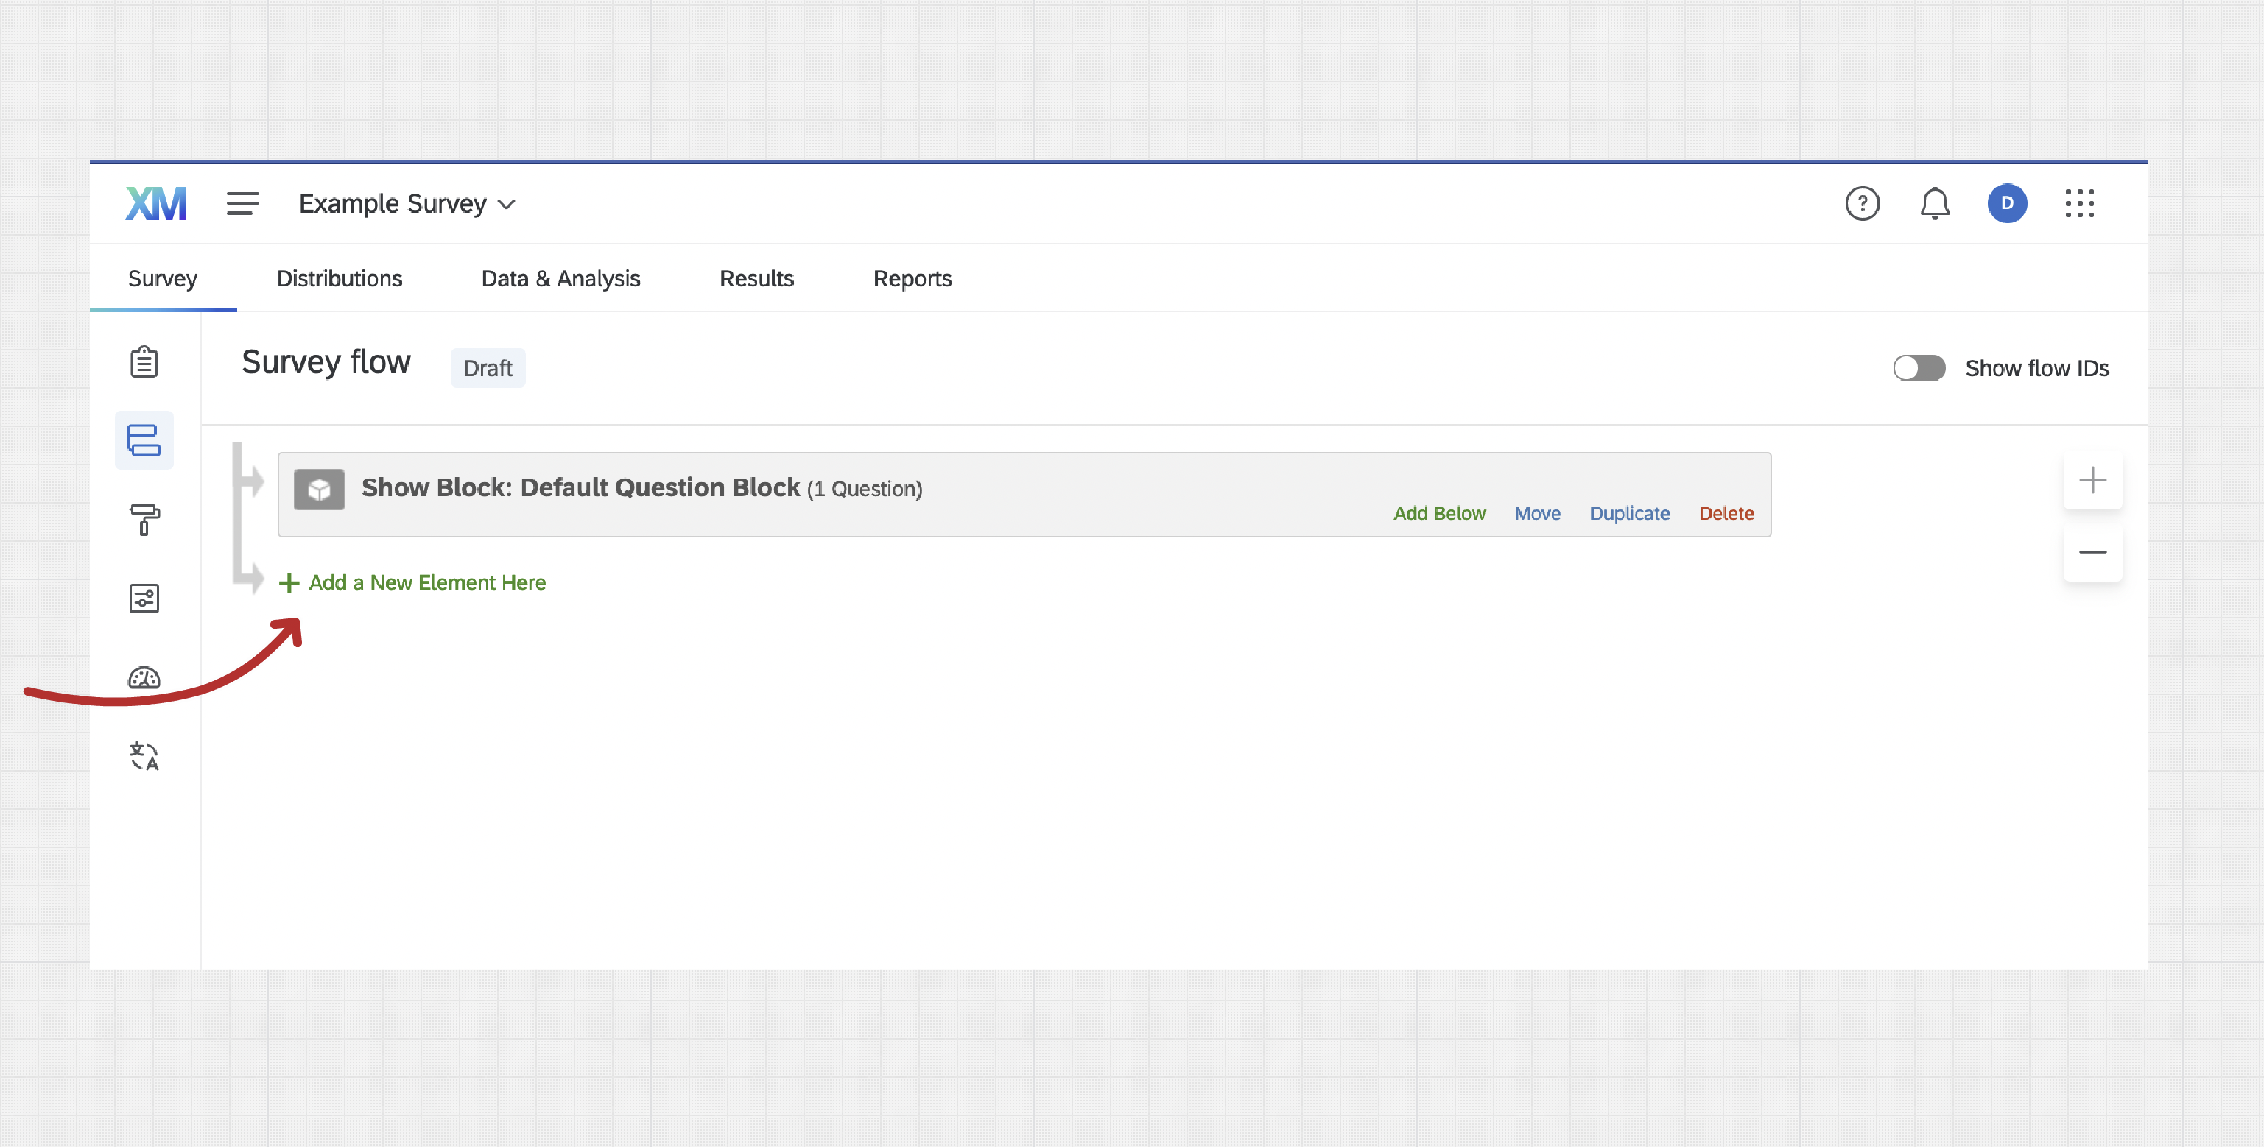Image resolution: width=2264 pixels, height=1147 pixels.
Task: Open the gauge dial sidebar icon
Action: click(144, 678)
